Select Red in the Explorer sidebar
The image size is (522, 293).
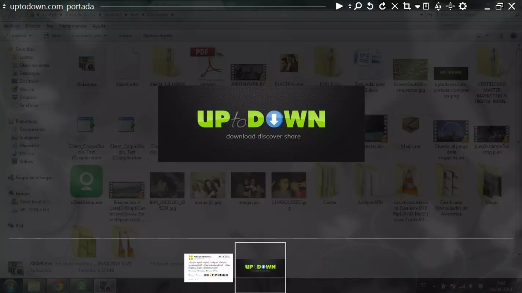coord(19,226)
